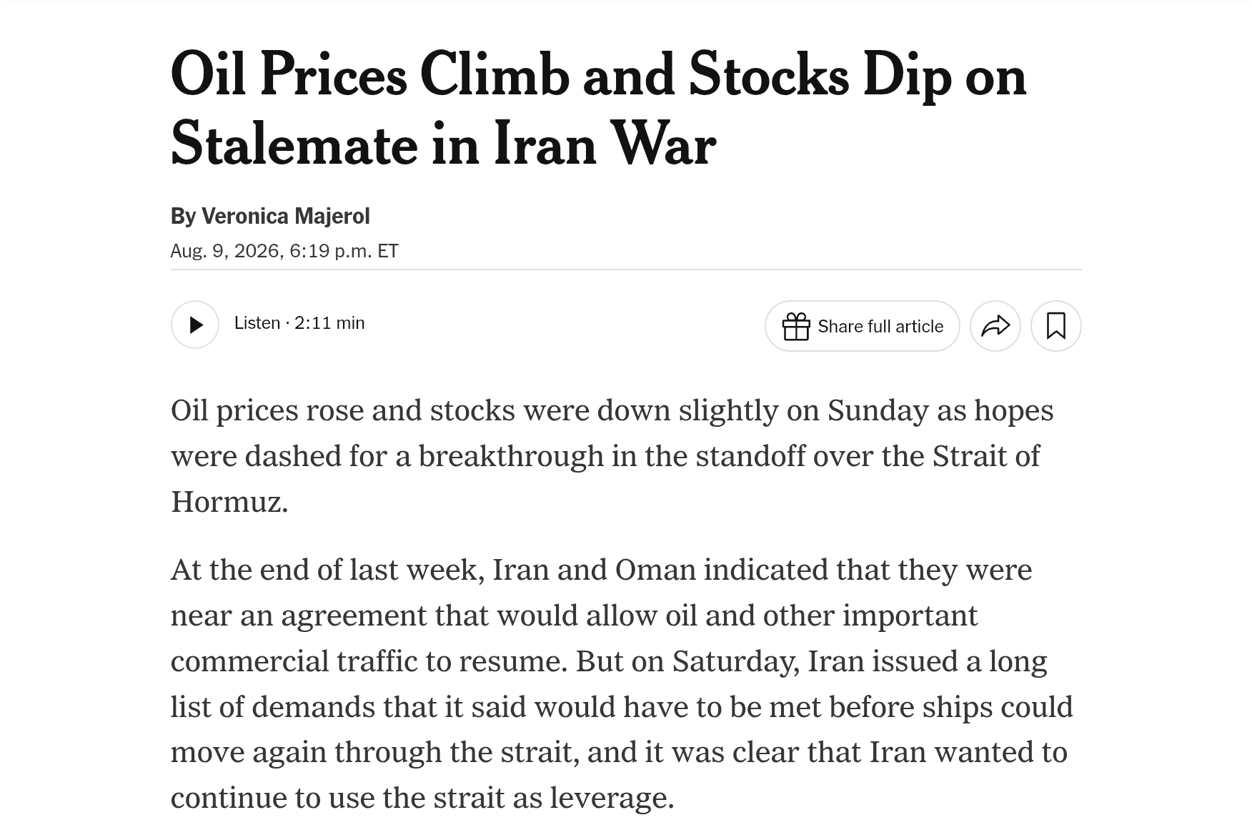The image size is (1252, 835).
Task: Play the article audio narration
Action: 195,325
